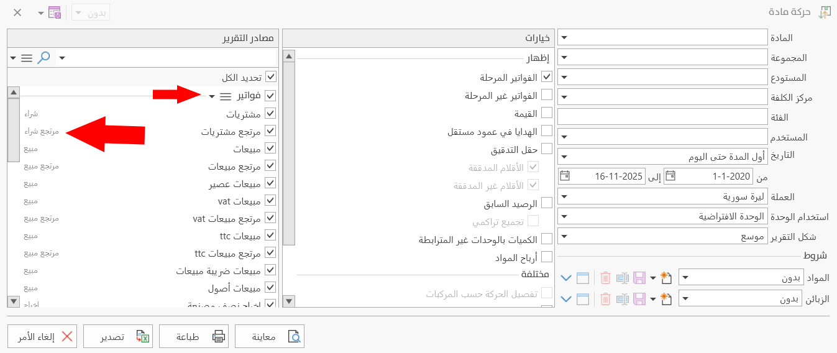Screen dimensions: 837x353
Task: Expand the الزبائن conditions chevron
Action: 565,299
